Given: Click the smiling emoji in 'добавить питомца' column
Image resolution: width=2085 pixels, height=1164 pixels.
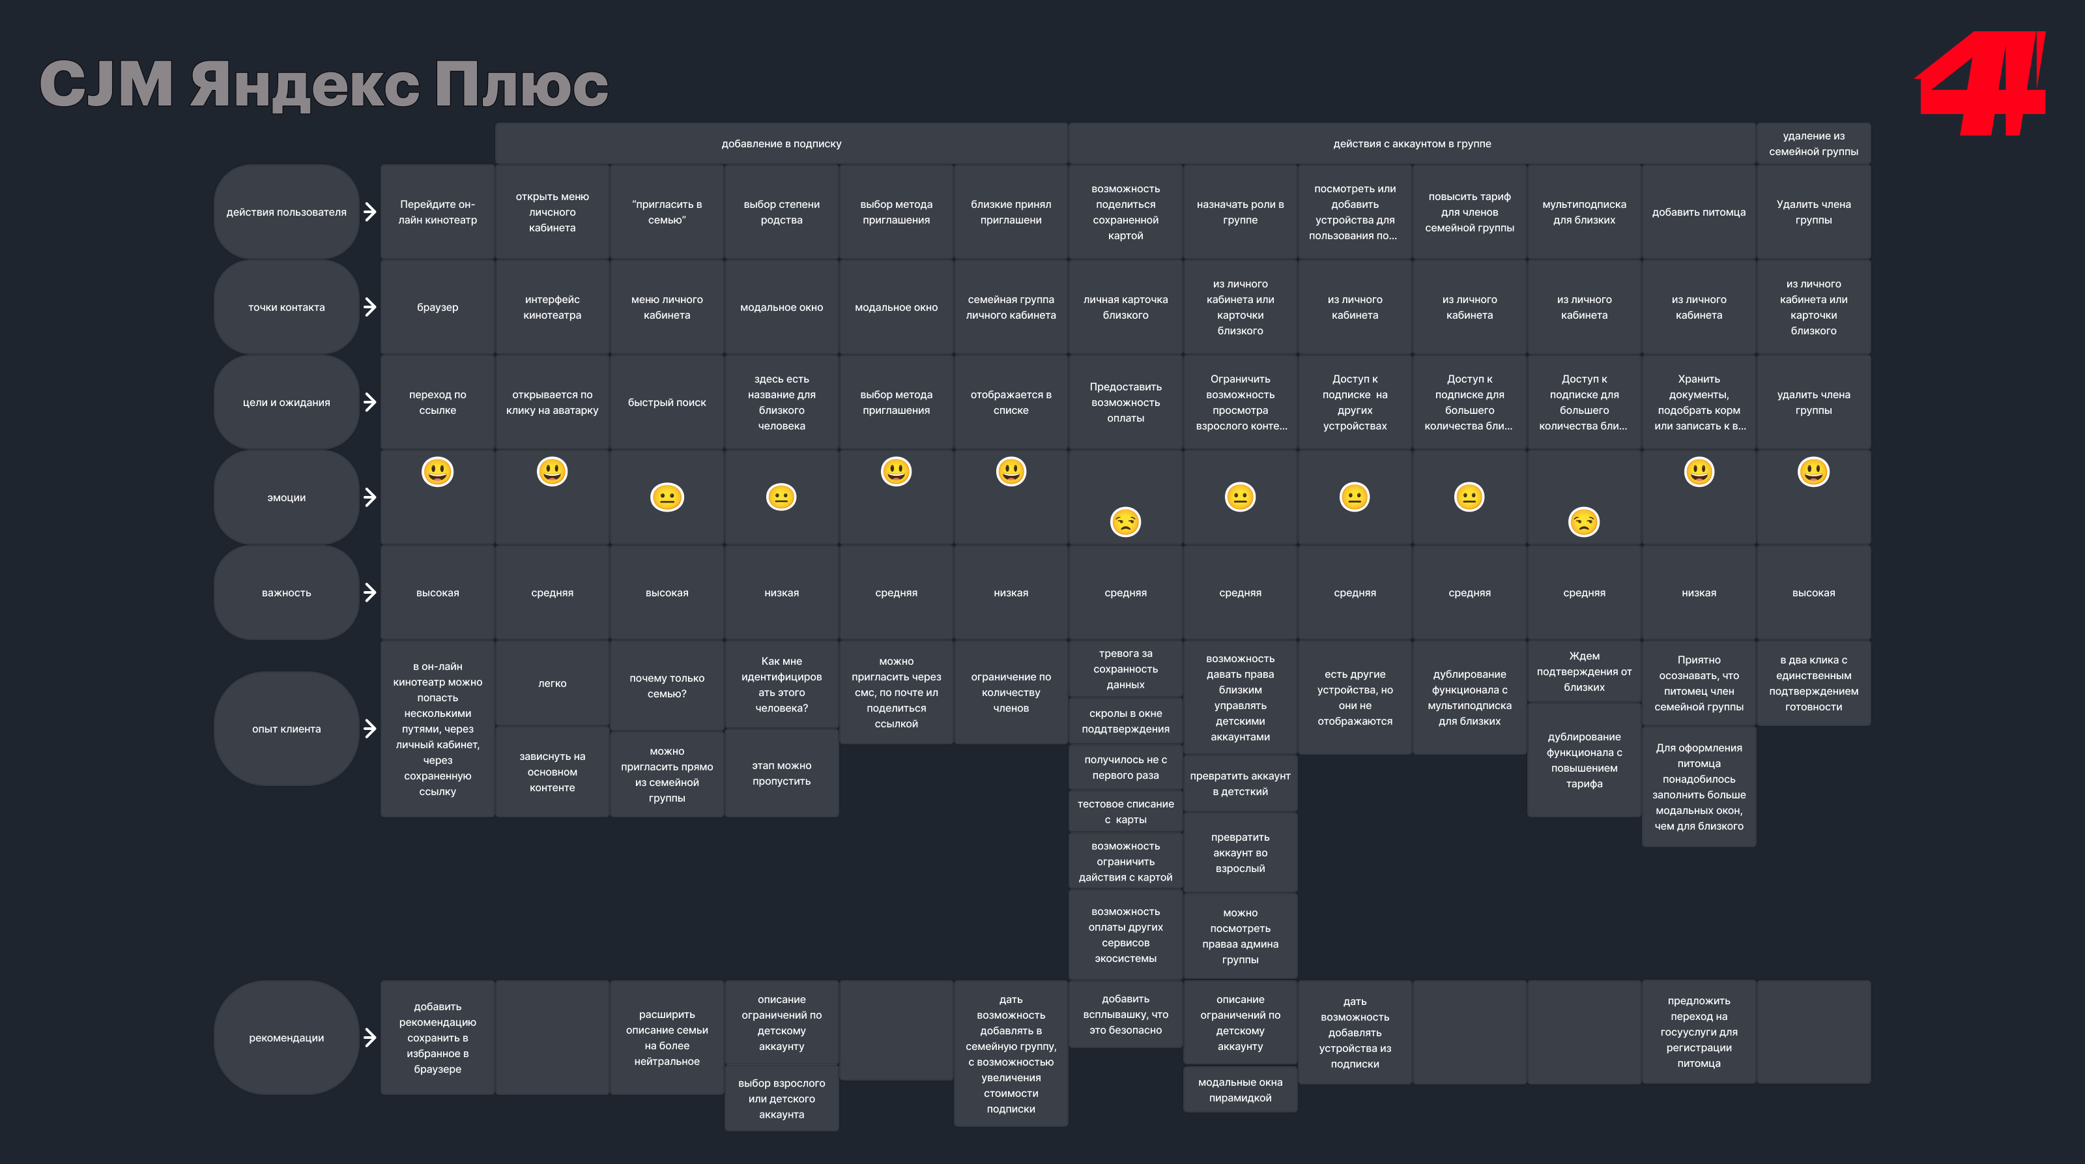Looking at the screenshot, I should [1699, 471].
